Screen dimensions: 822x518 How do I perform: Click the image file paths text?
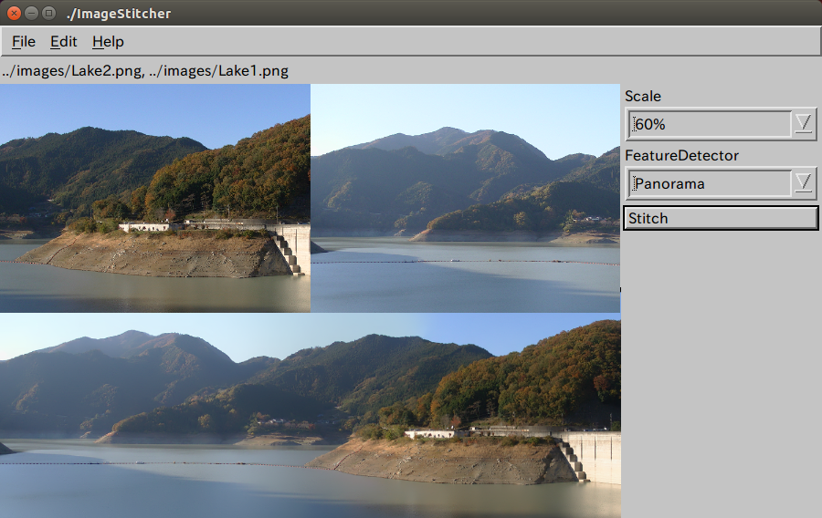click(145, 71)
